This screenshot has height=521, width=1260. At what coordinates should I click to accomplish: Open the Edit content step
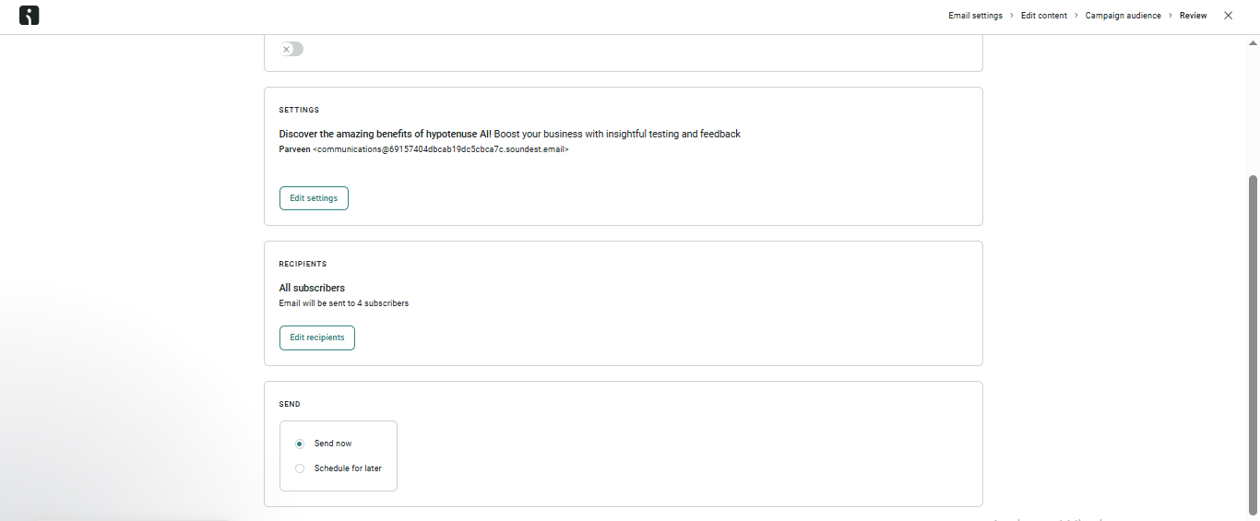[1043, 16]
